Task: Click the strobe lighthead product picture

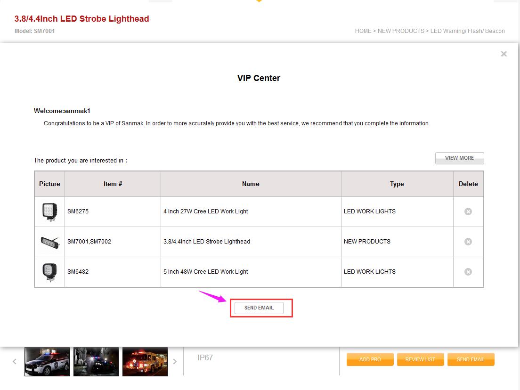Action: (50, 242)
